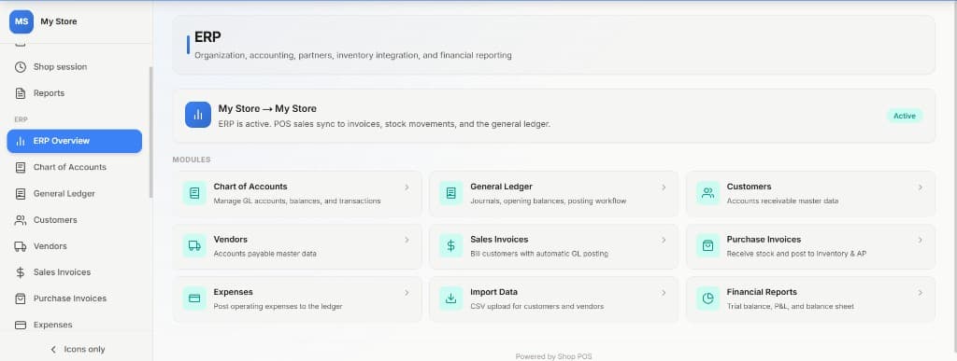Select ERP Overview menu item

click(75, 141)
